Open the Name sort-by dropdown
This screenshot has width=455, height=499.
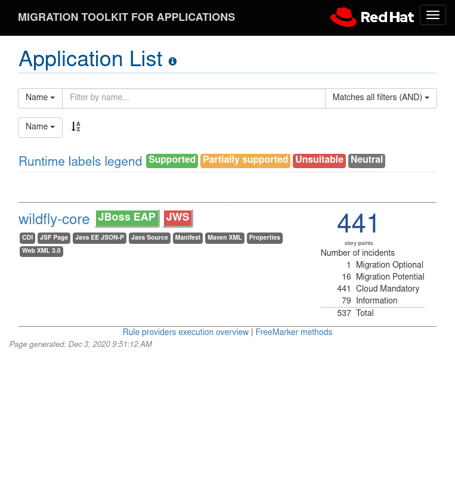click(40, 126)
